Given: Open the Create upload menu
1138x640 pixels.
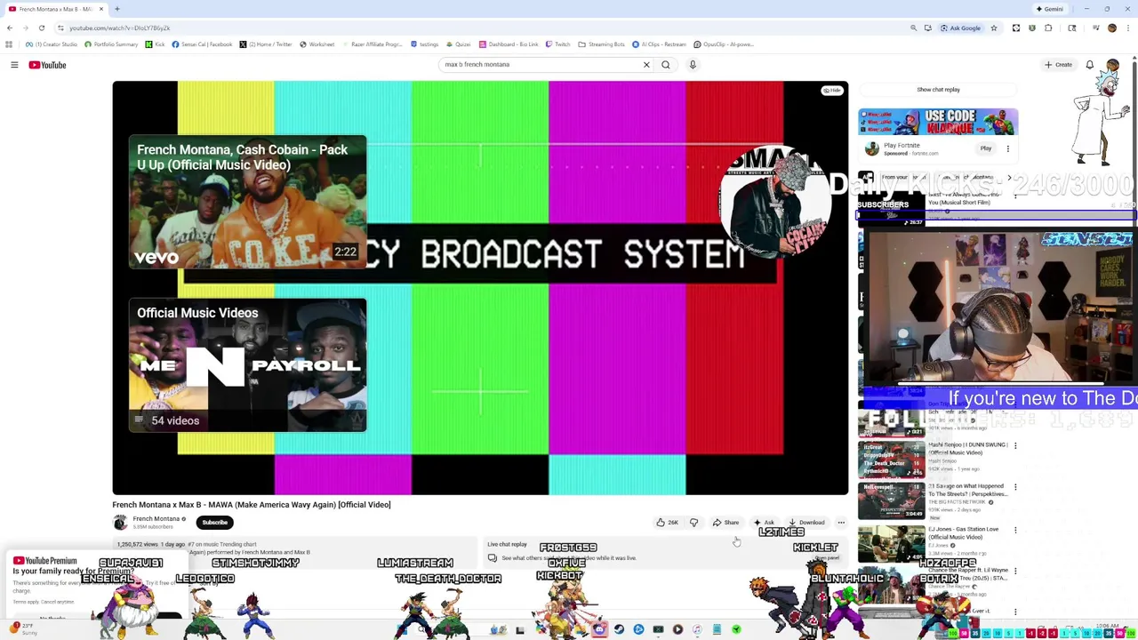Looking at the screenshot, I should pyautogui.click(x=1058, y=65).
